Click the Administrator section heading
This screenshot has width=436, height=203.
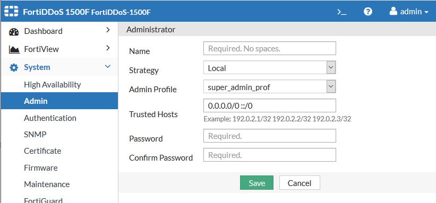[x=151, y=30]
